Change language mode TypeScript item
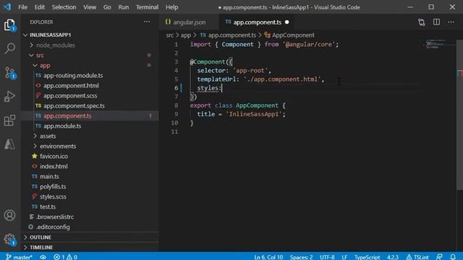 [x=367, y=257]
